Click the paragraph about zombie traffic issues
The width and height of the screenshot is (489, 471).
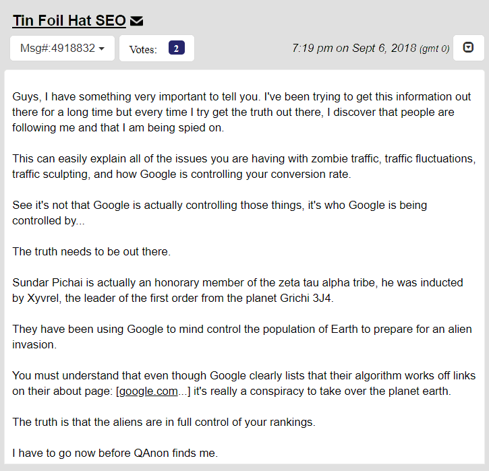244,166
